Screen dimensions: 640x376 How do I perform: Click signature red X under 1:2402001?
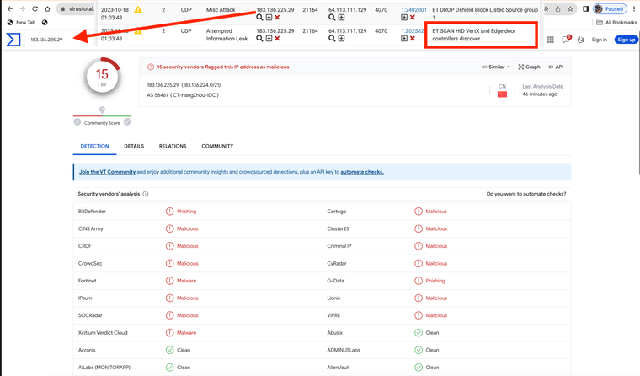413,17
